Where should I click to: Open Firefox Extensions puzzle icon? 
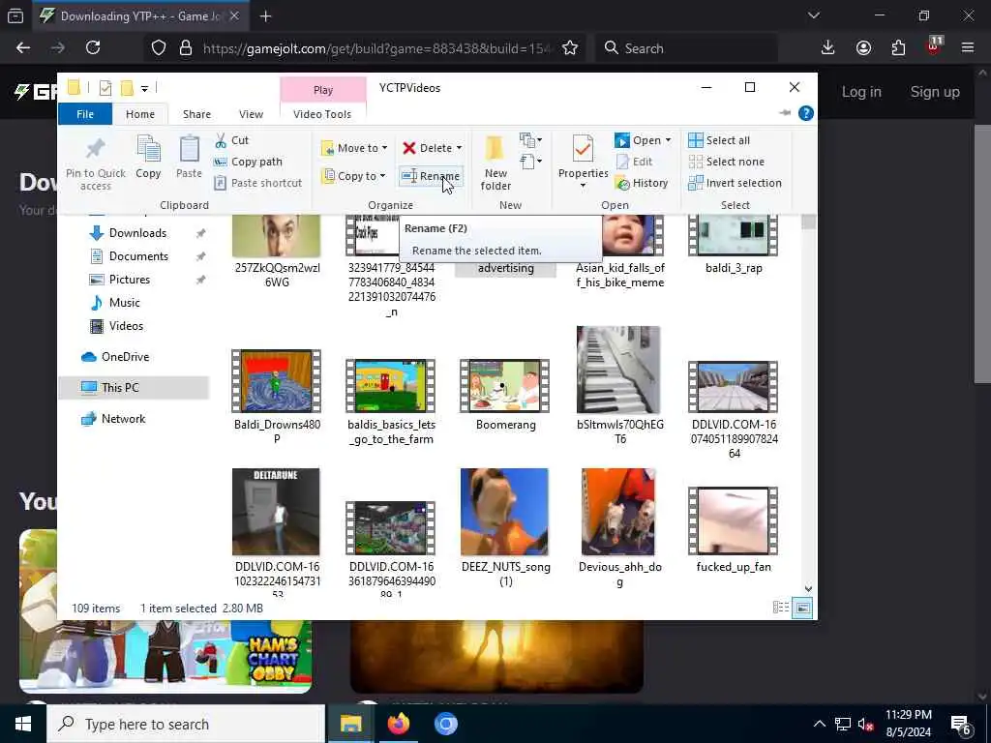point(898,48)
